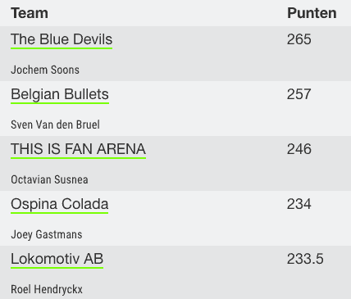Open the Ospina Colada team link
The width and height of the screenshot is (351, 299).
pyautogui.click(x=60, y=204)
